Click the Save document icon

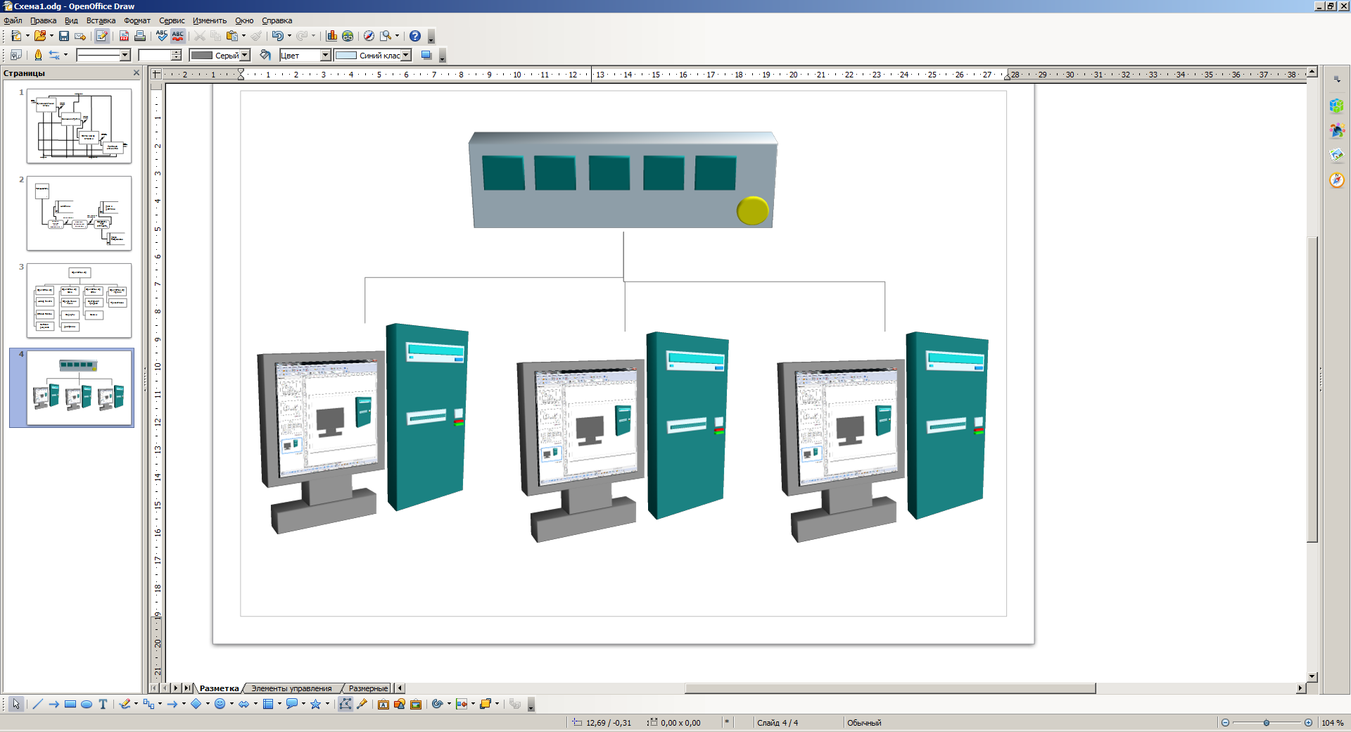coord(64,36)
